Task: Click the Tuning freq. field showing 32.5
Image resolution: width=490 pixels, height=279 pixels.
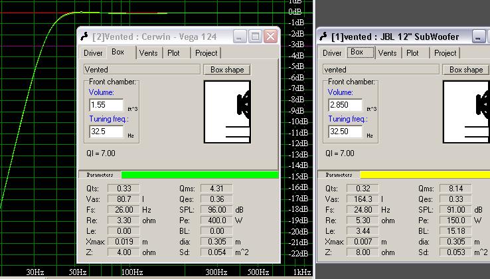Action: [x=106, y=132]
